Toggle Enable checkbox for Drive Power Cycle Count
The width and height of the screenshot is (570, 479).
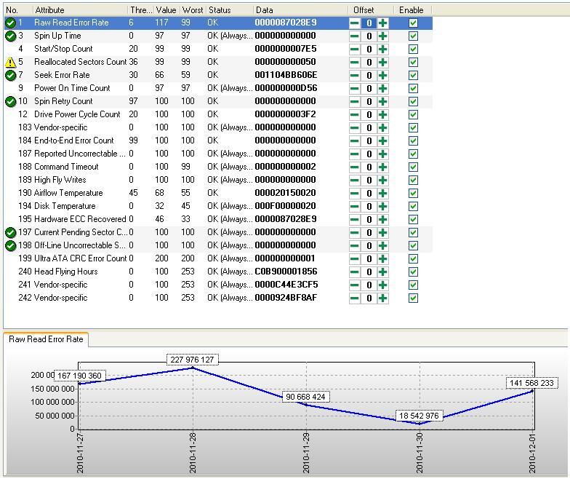413,115
